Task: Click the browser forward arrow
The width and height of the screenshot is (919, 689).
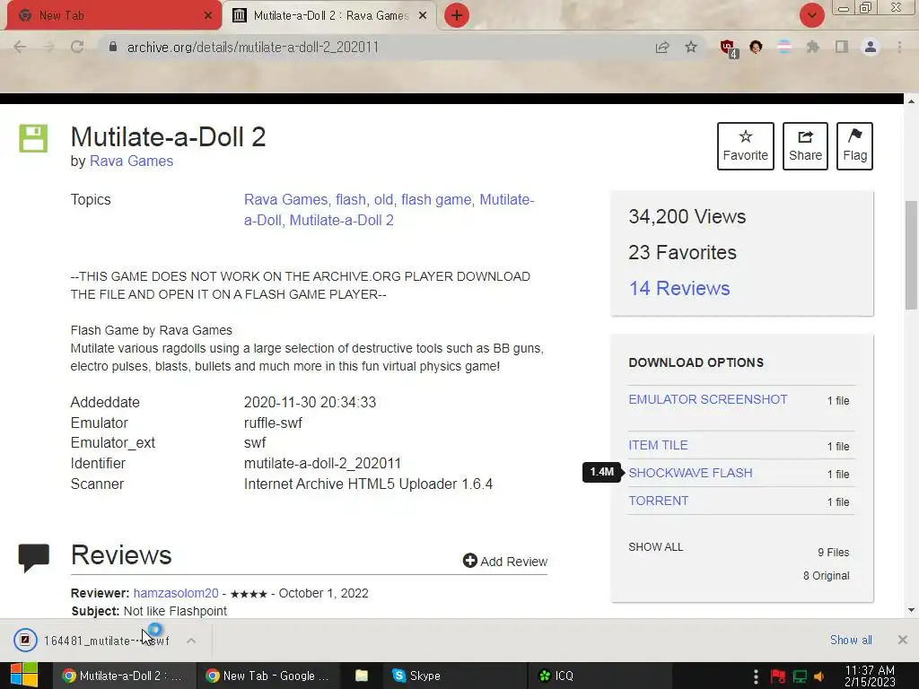Action: 48,47
